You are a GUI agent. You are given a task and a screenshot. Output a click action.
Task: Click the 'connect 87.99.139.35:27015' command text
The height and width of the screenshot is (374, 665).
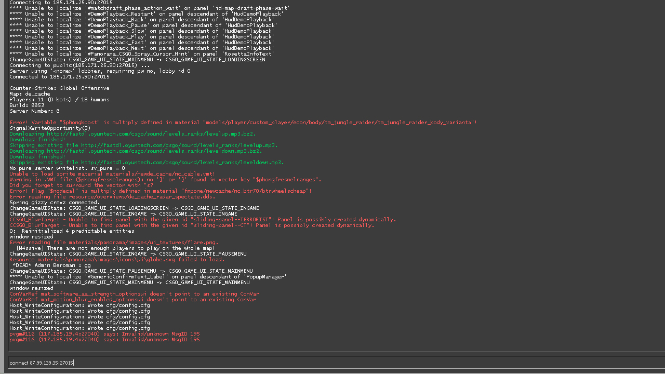pyautogui.click(x=42, y=363)
